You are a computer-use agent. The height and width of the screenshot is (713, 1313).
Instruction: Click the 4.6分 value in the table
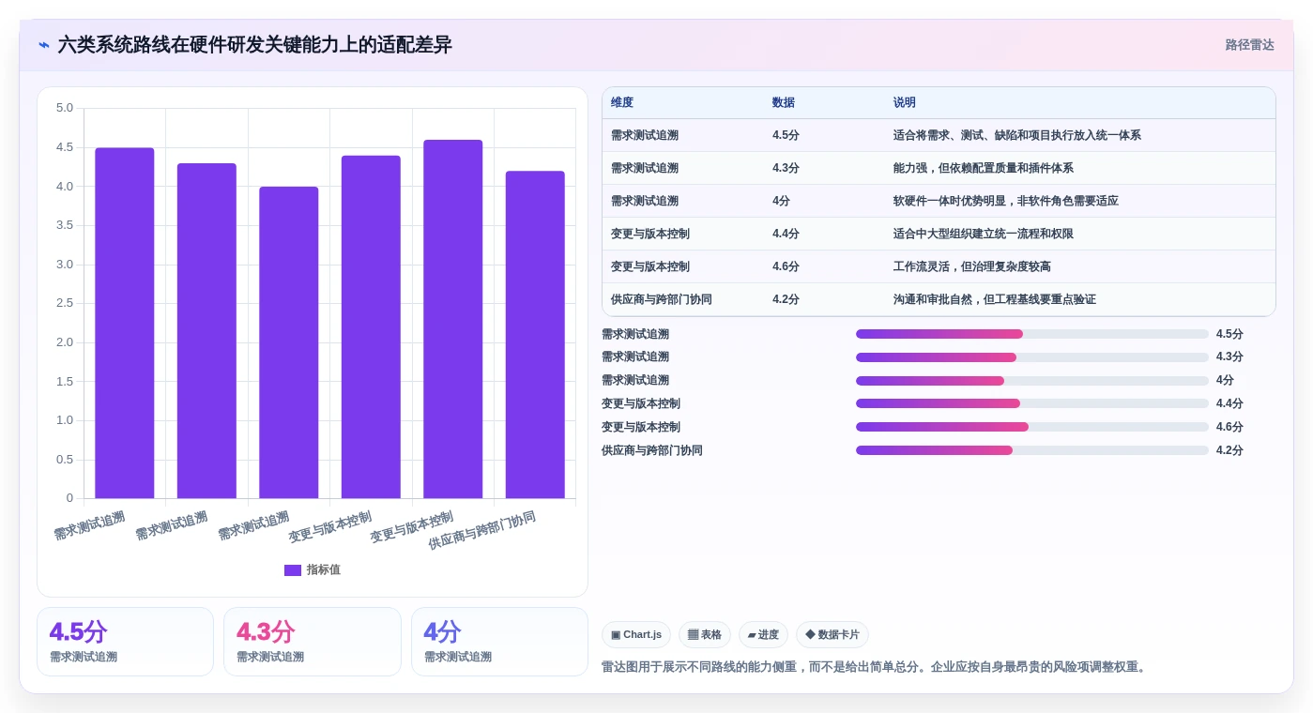(786, 266)
